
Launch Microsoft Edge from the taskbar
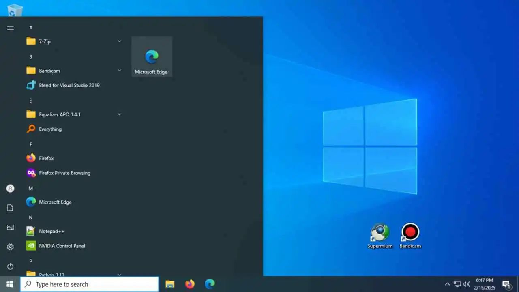[x=210, y=284]
